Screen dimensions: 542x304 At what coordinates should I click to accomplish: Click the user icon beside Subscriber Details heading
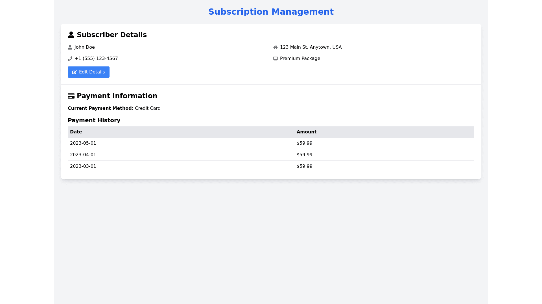pyautogui.click(x=71, y=35)
